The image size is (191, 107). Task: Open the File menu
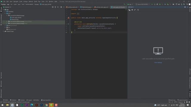(4, 1)
